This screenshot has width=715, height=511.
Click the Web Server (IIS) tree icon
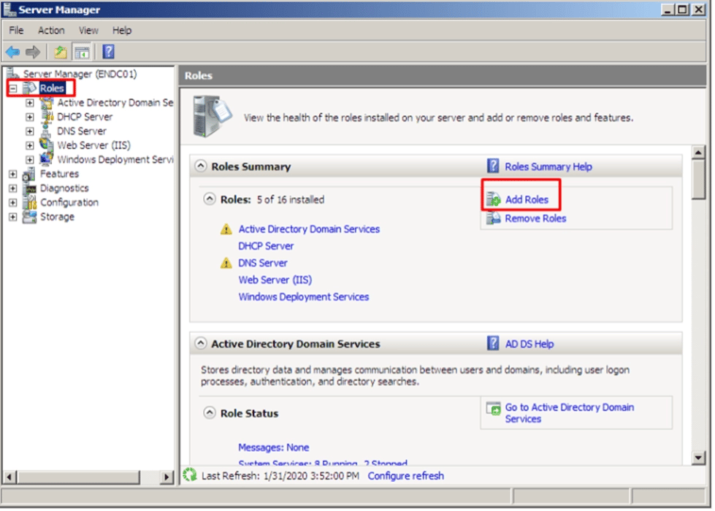point(46,145)
